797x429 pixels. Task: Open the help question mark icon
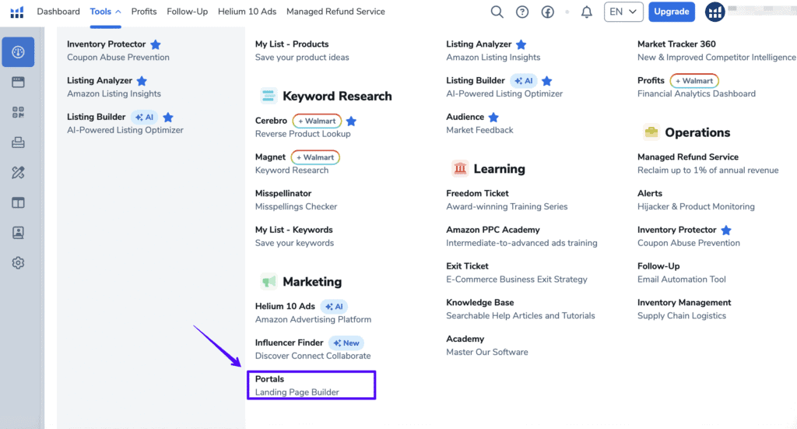tap(522, 12)
